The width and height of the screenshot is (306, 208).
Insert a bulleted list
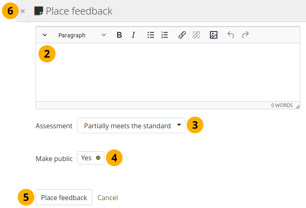pos(151,35)
